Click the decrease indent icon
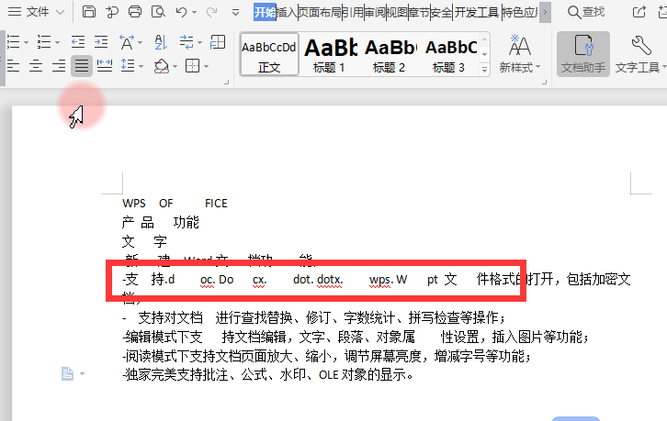667x421 pixels. click(78, 42)
